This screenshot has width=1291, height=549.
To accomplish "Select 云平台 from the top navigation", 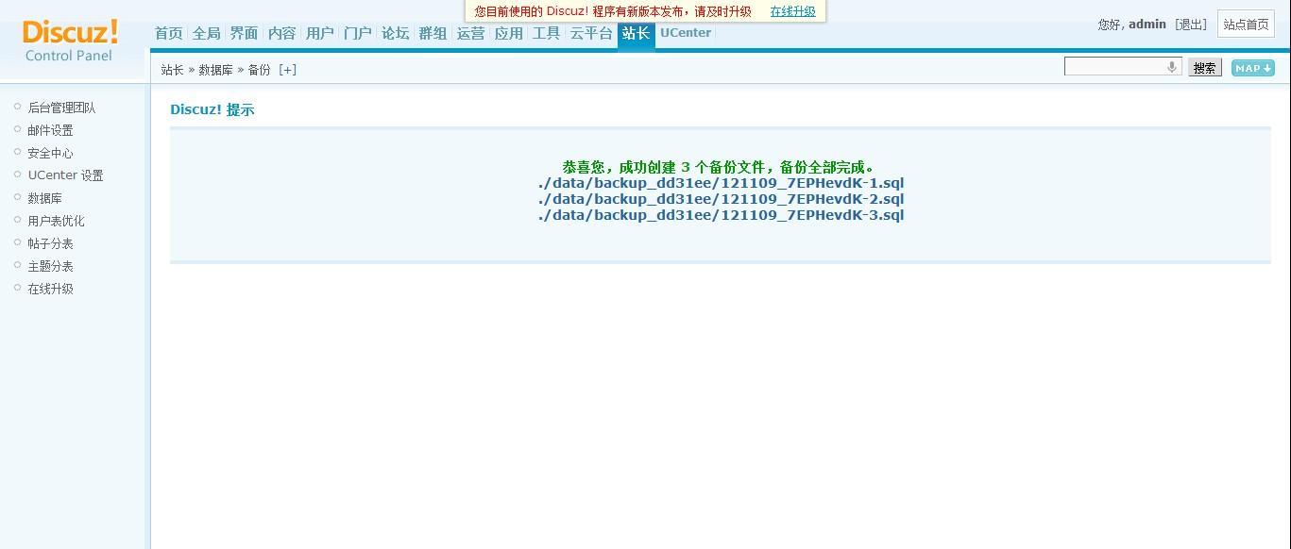I will [x=589, y=32].
